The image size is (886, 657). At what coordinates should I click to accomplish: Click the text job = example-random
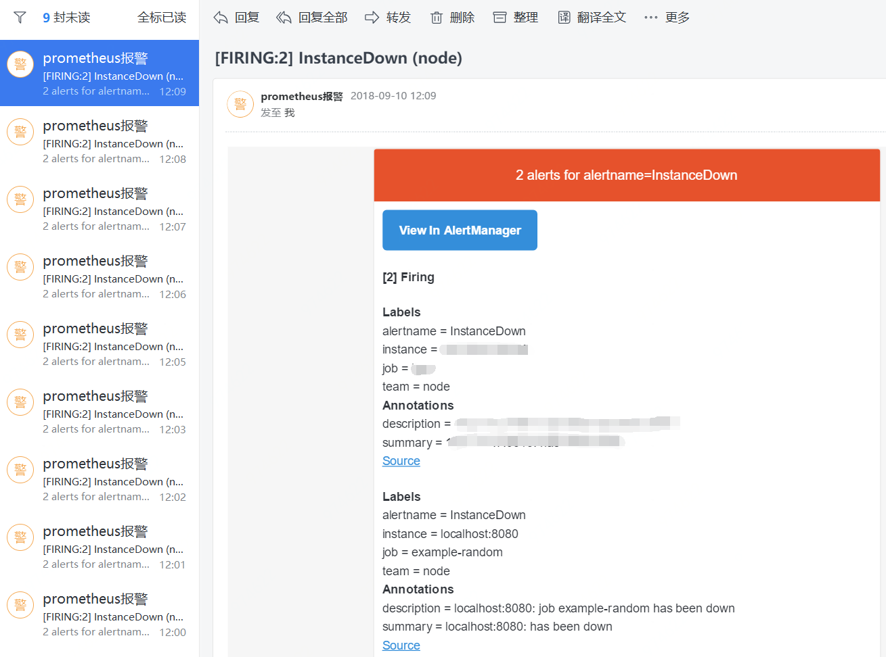tap(443, 552)
